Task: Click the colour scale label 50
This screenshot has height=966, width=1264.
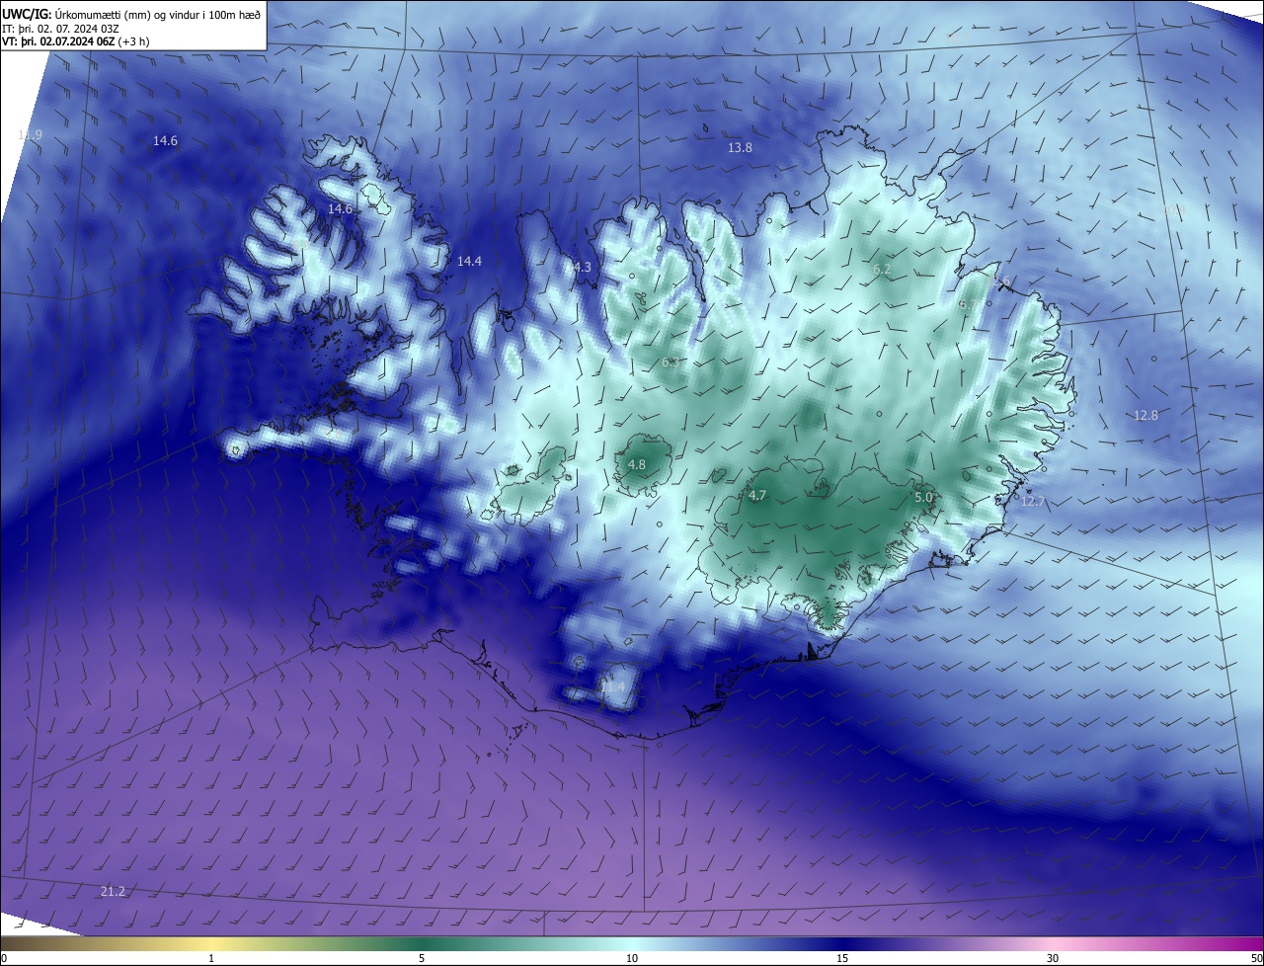Action: coord(1255,958)
